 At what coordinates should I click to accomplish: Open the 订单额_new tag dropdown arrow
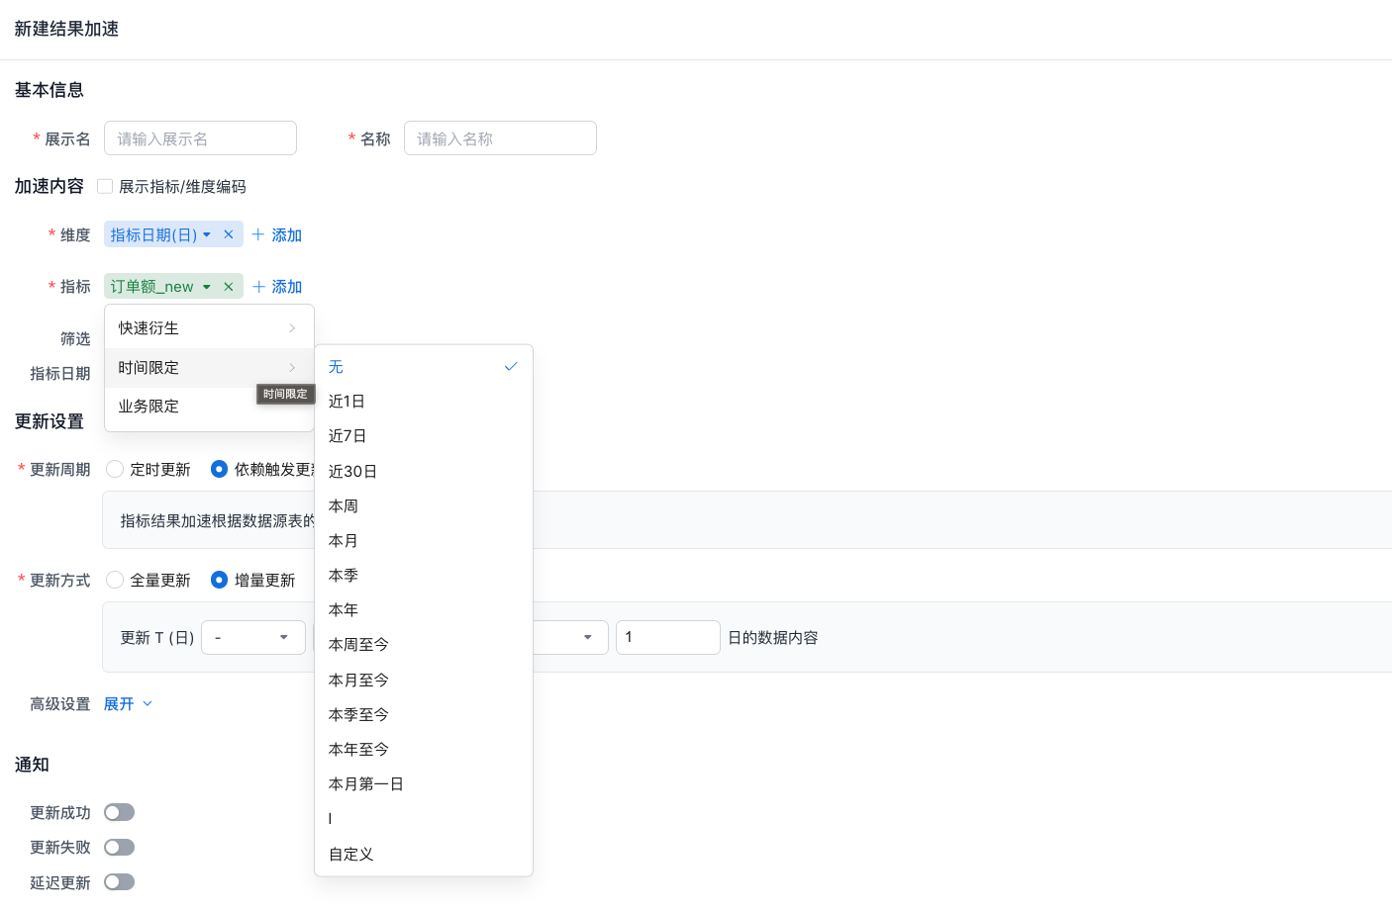click(x=207, y=287)
